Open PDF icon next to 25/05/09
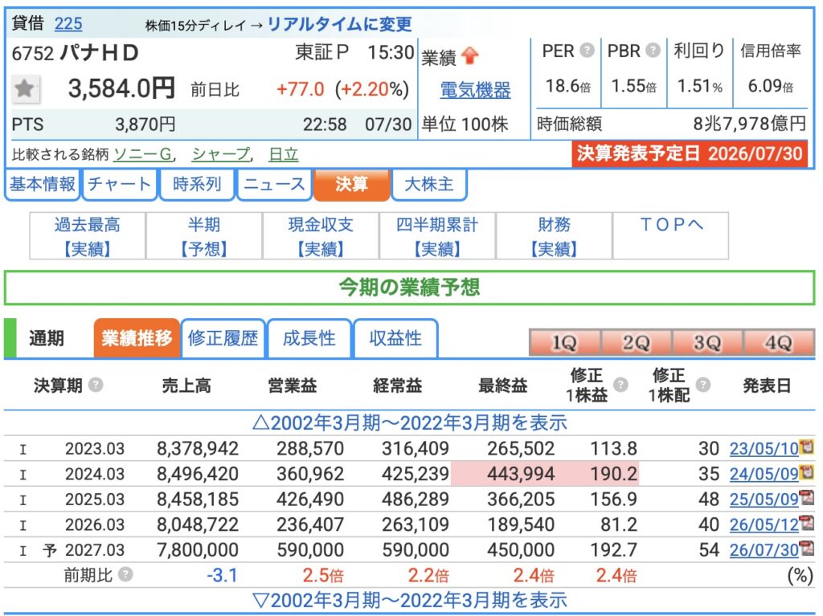 coord(807,497)
